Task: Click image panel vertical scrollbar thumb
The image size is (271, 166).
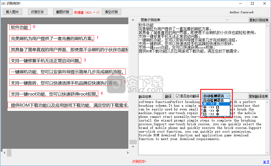Action: click(x=133, y=142)
